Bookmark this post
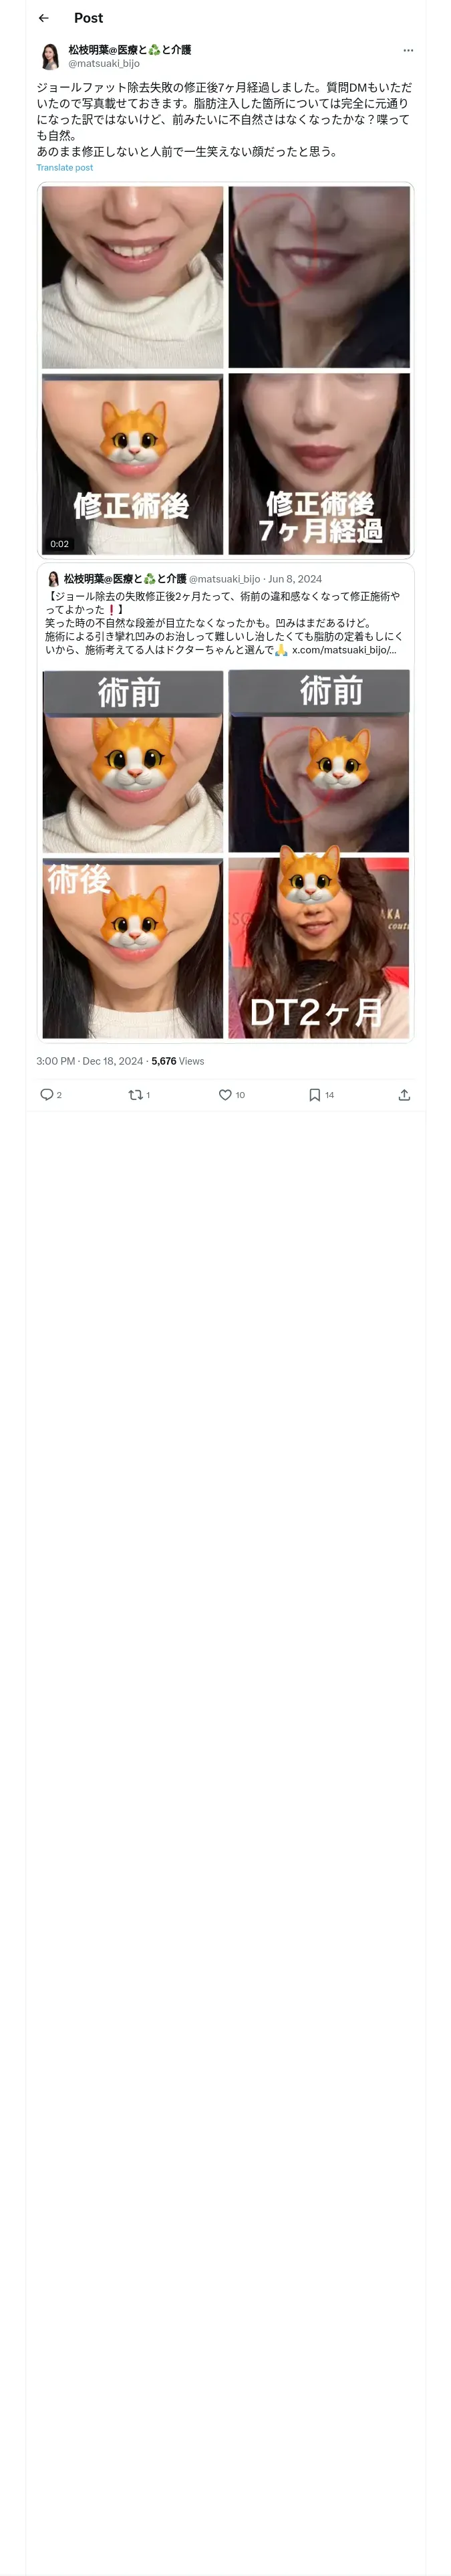451x2576 pixels. pos(314,1094)
